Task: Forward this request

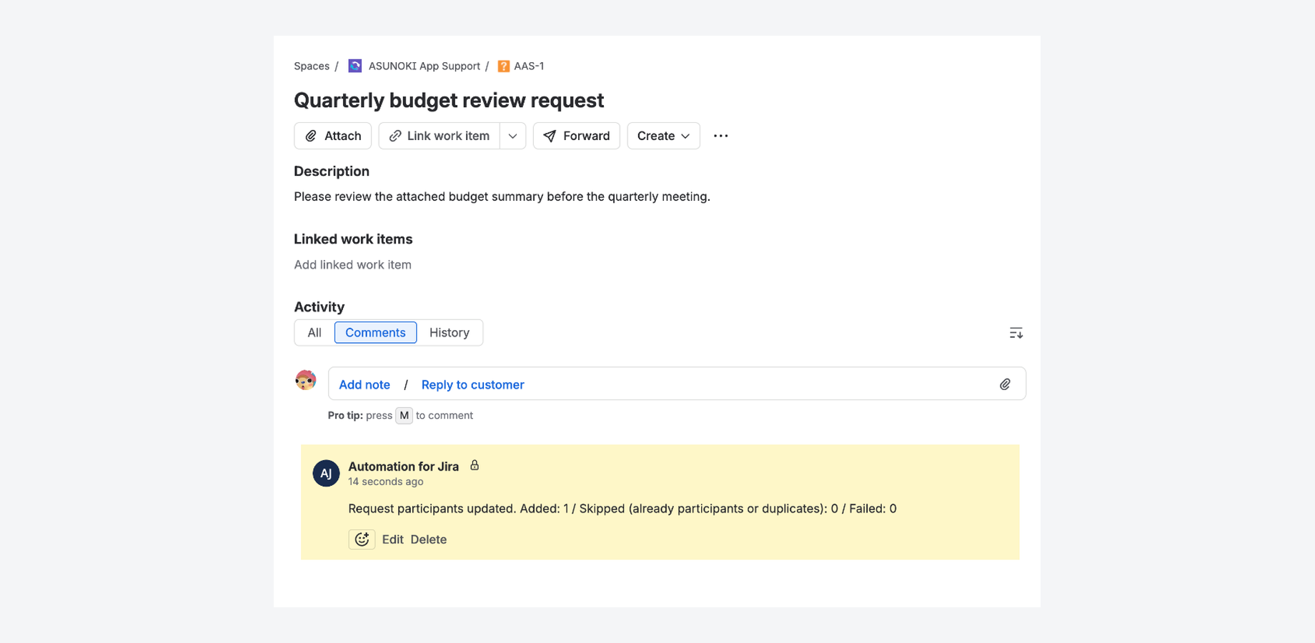Action: pyautogui.click(x=576, y=136)
